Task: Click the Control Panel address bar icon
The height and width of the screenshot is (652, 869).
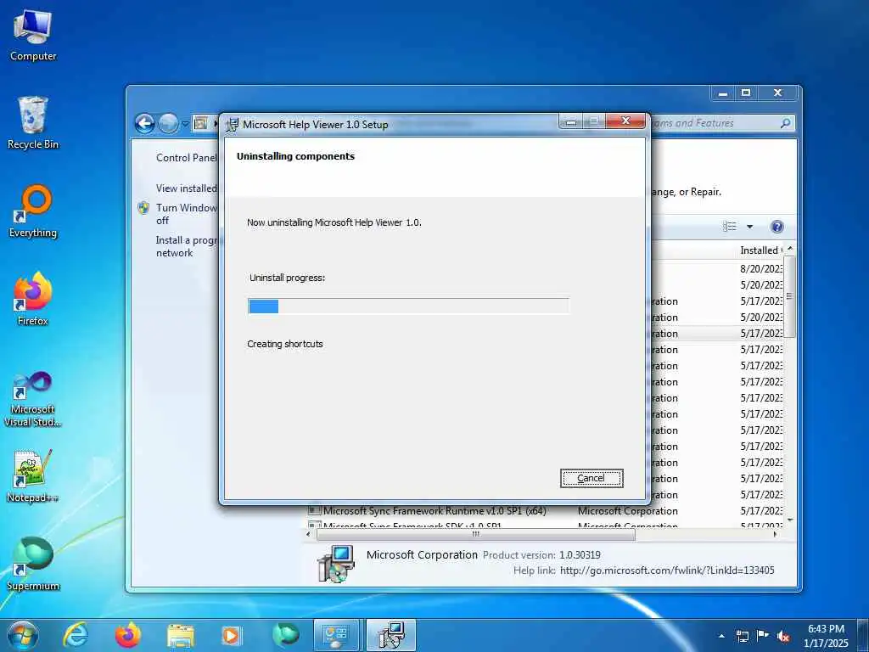Action: (200, 123)
